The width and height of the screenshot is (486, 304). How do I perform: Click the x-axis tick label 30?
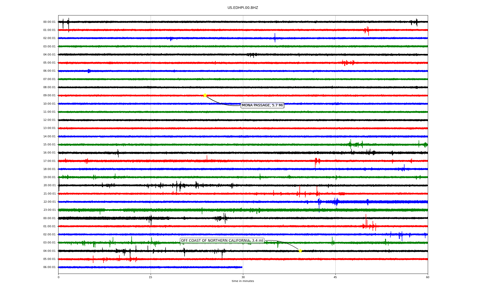pos(243,277)
